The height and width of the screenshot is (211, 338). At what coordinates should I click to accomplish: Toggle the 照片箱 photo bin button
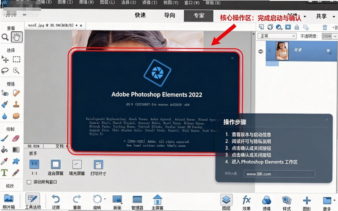coord(8,201)
